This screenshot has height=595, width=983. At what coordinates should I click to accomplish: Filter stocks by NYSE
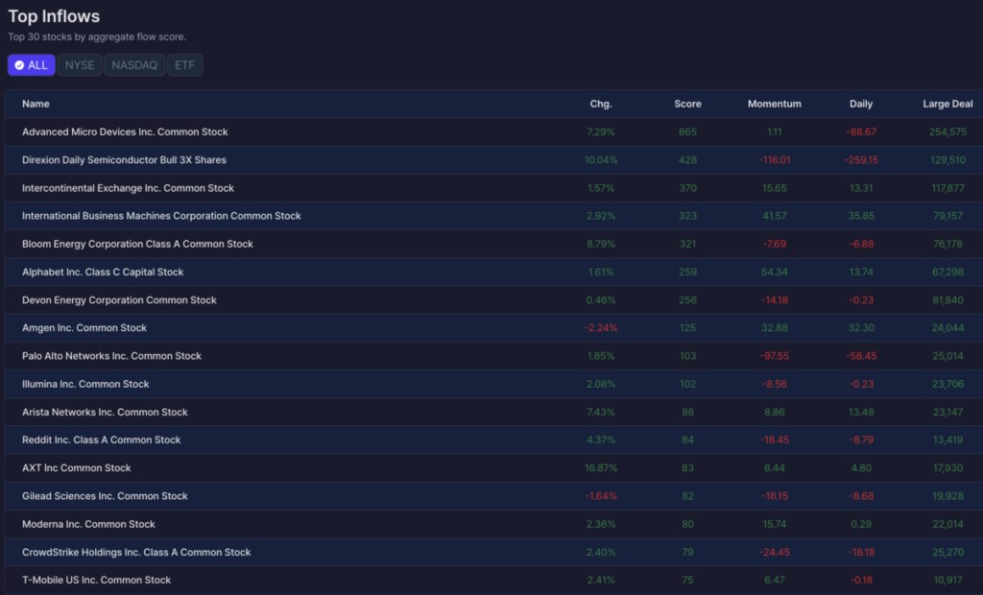pyautogui.click(x=80, y=65)
